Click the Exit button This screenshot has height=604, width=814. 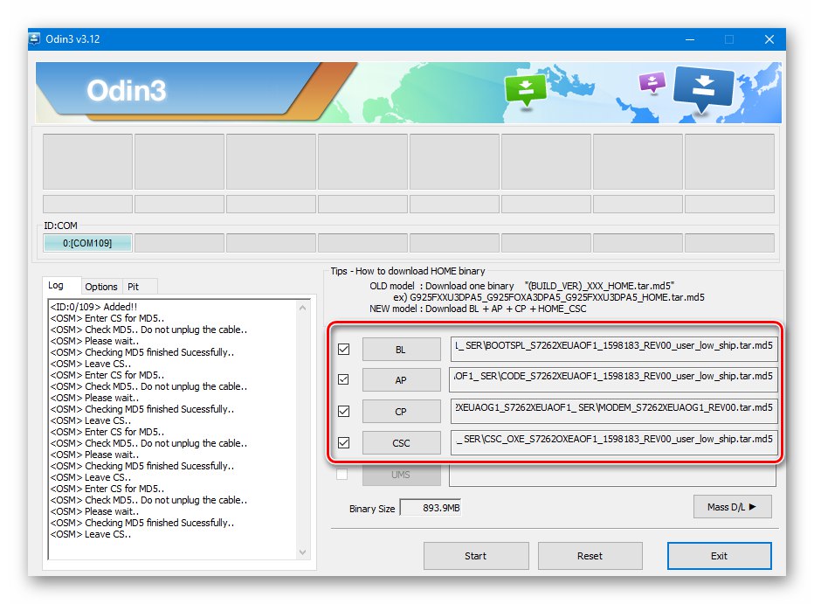[719, 556]
